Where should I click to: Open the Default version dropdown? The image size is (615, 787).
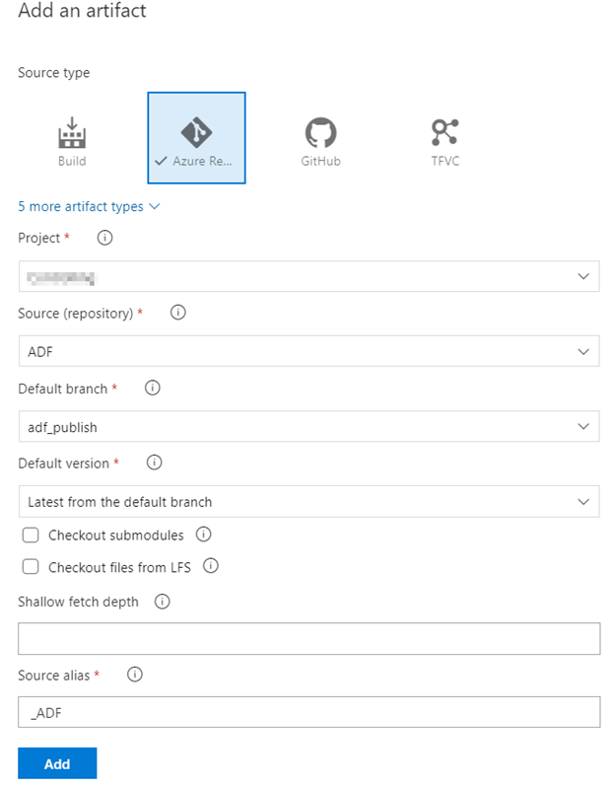click(x=308, y=501)
